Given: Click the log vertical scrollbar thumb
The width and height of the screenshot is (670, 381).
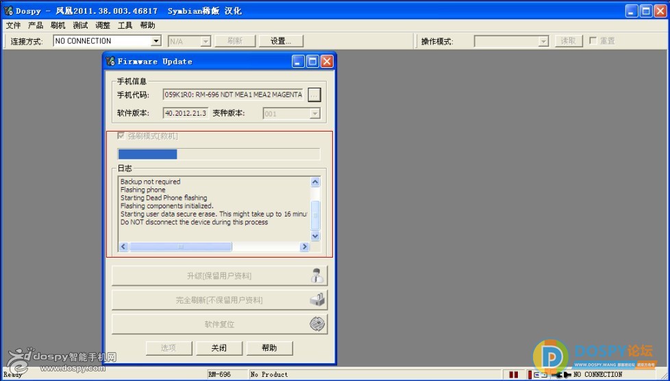Looking at the screenshot, I should click(315, 215).
